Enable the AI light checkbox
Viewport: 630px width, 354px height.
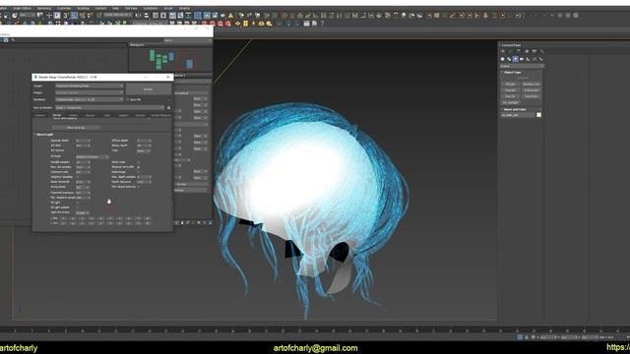tap(78, 203)
